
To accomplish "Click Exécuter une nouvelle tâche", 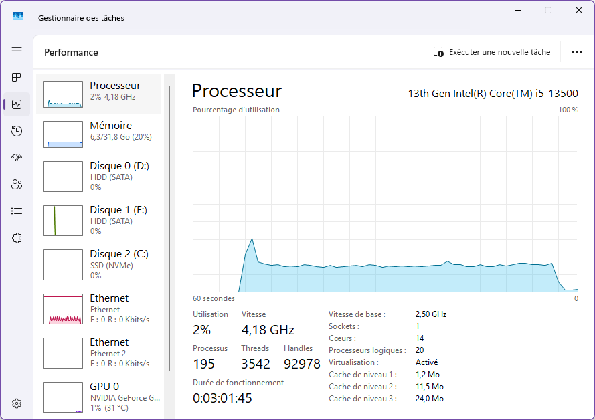I will pyautogui.click(x=492, y=52).
